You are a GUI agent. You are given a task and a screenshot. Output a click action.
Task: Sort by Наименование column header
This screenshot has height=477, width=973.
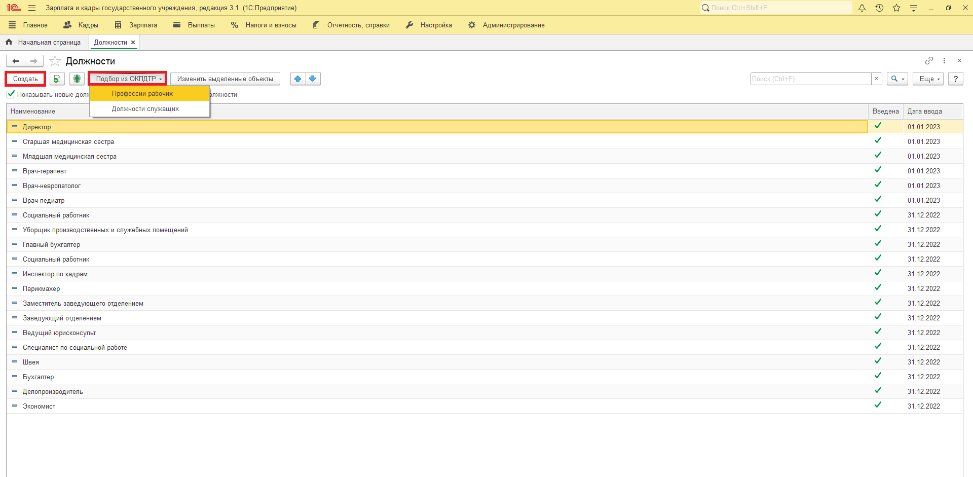coord(437,112)
